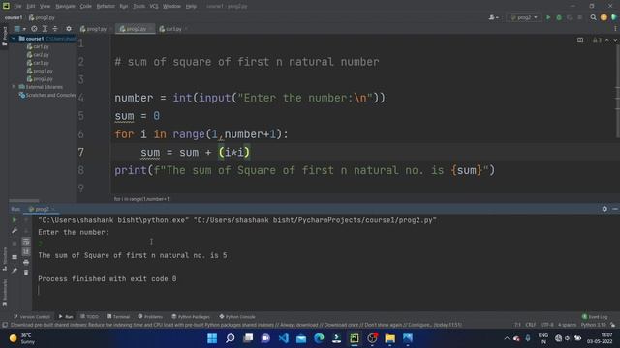Click the Stop button in main toolbar

[x=580, y=17]
